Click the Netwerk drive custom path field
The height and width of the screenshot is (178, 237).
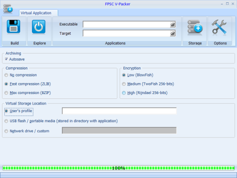[x=119, y=131]
